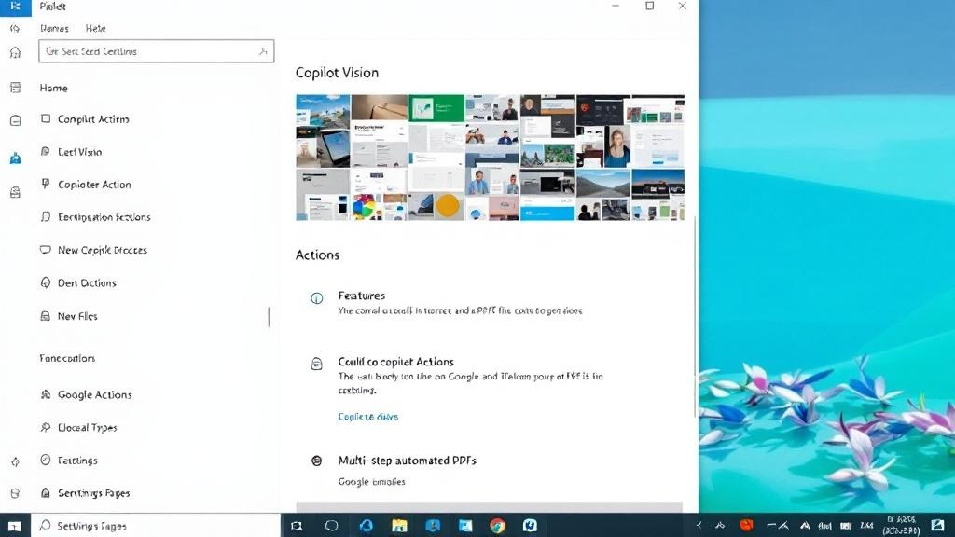
Task: Click the icon beside Google Actions
Action: [45, 394]
